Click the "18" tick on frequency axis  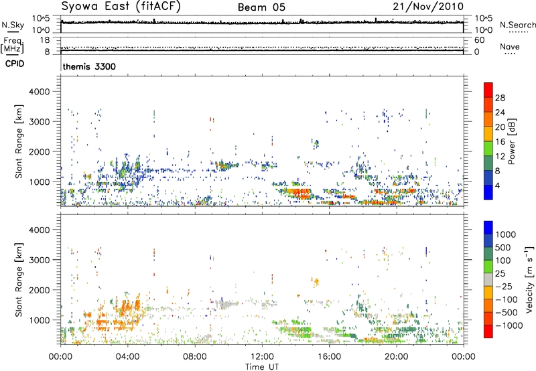coord(44,40)
